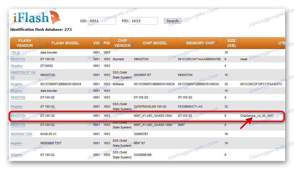Select size value '4' in DT100G2 row
Viewport: 294px width, 170px height.
point(225,66)
